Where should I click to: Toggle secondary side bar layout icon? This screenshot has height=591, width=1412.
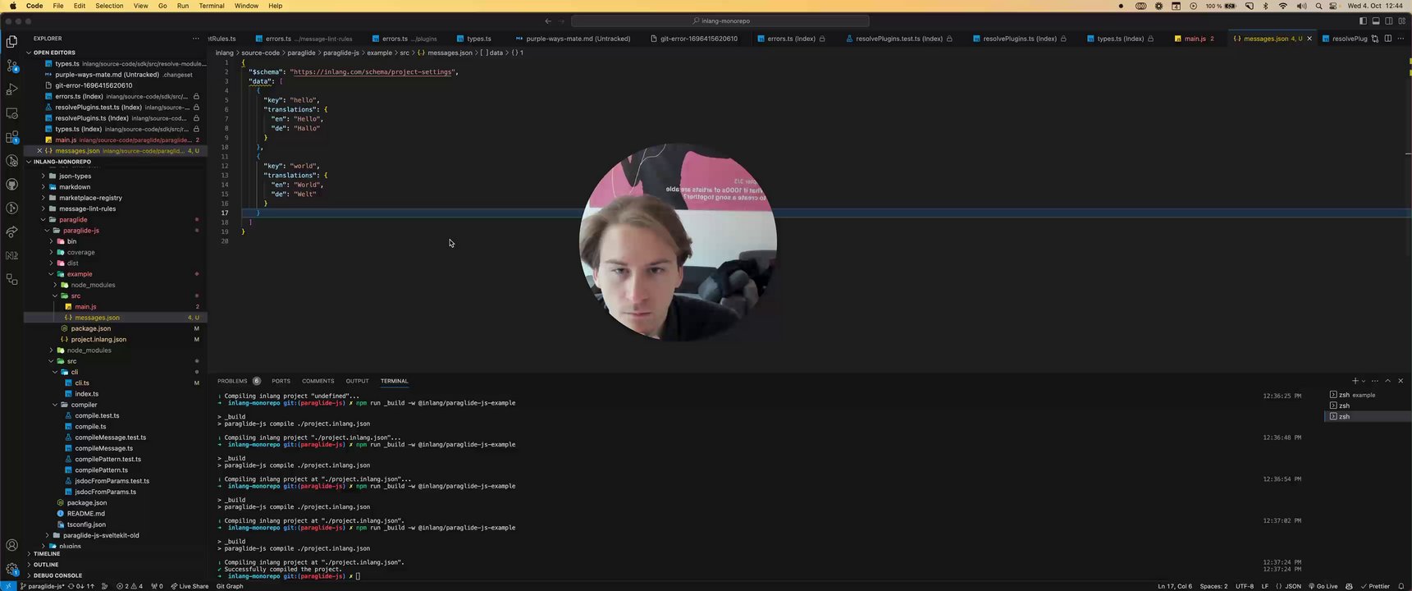(x=1389, y=21)
